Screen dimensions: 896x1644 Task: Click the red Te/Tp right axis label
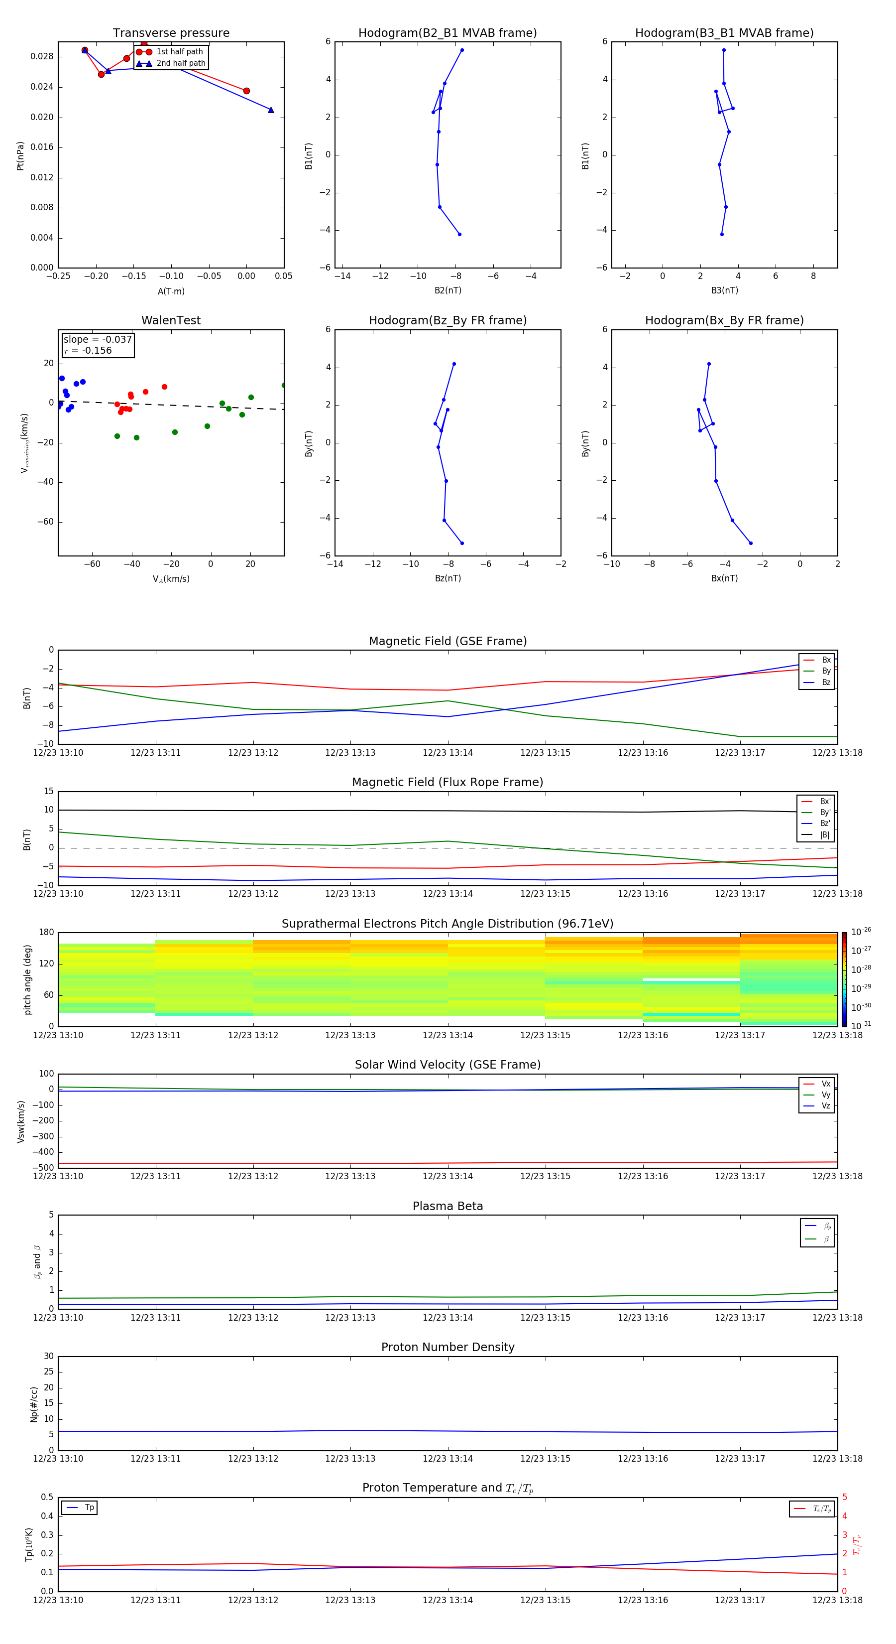click(x=857, y=1545)
